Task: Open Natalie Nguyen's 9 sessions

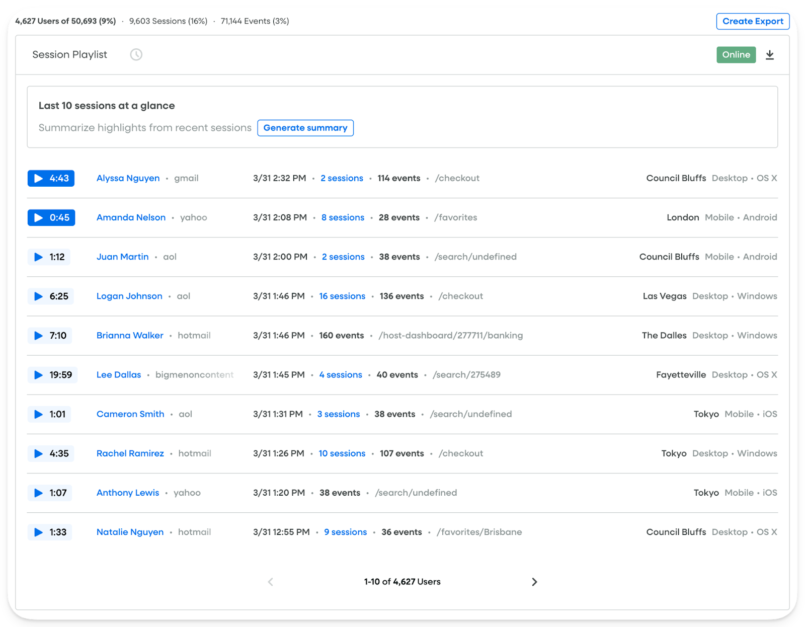Action: coord(345,532)
